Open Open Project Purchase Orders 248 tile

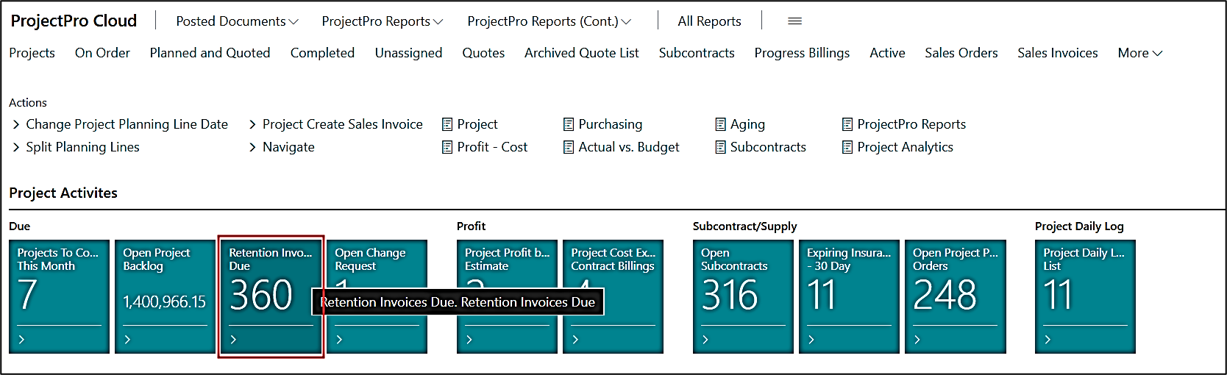point(955,296)
